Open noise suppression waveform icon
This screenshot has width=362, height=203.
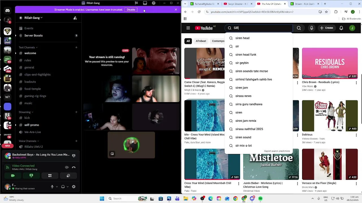click(67, 167)
